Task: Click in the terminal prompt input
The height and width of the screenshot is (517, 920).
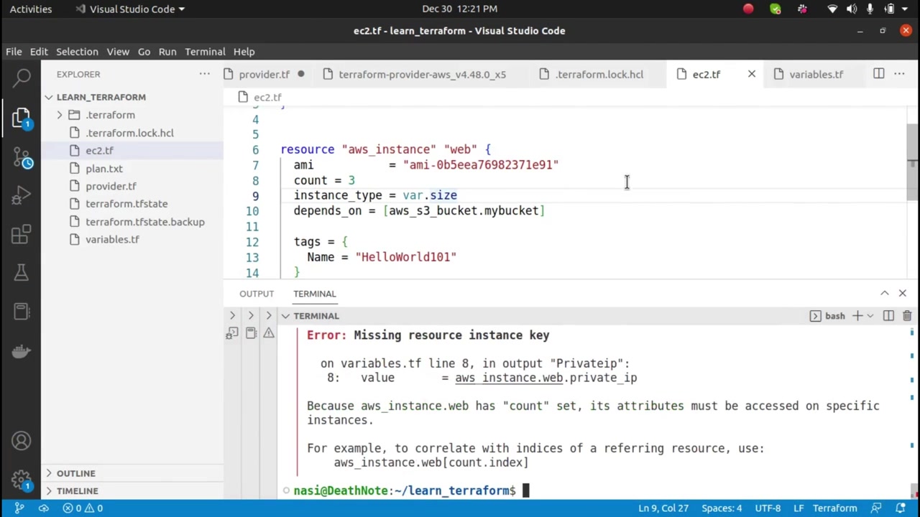Action: coord(525,491)
